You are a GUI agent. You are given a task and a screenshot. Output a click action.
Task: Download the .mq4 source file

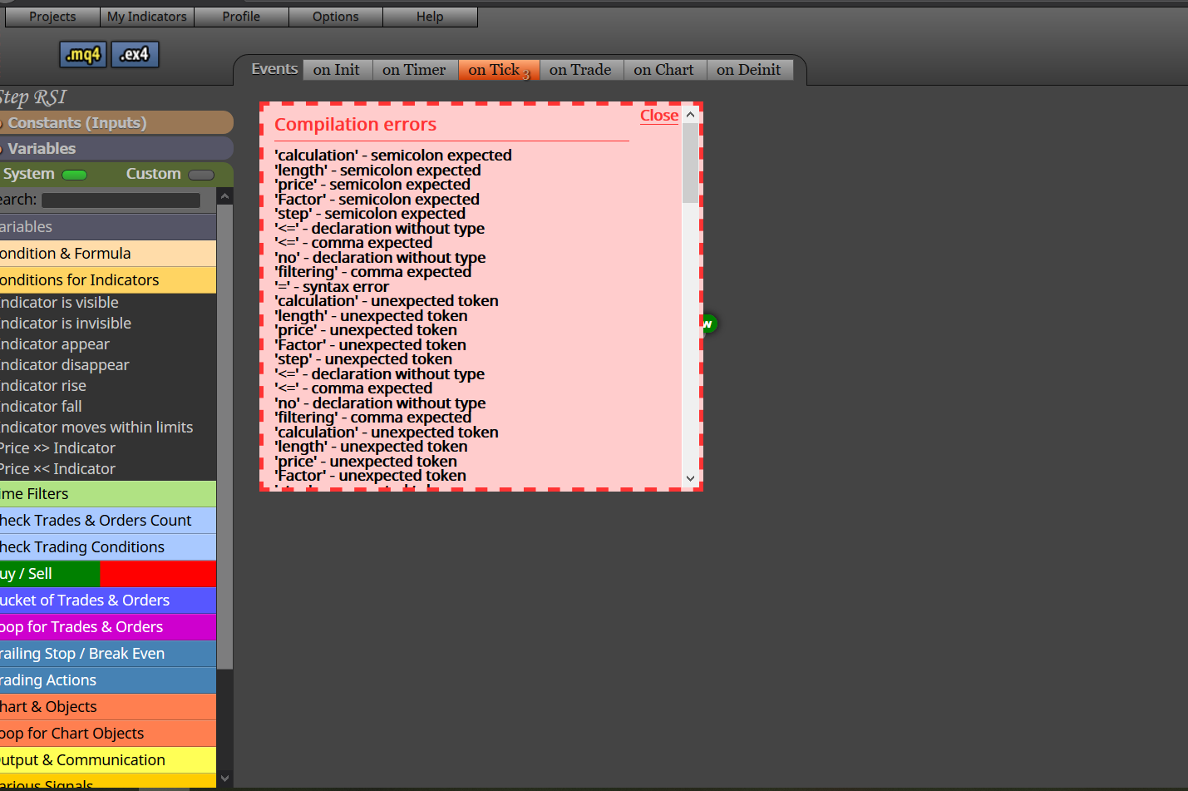83,55
